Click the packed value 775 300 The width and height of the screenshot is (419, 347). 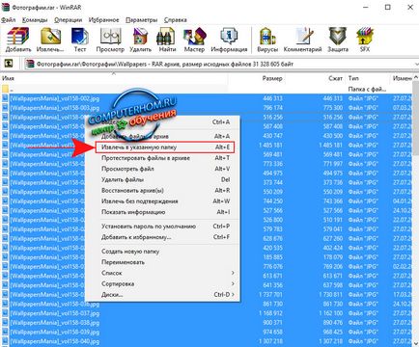(x=332, y=108)
